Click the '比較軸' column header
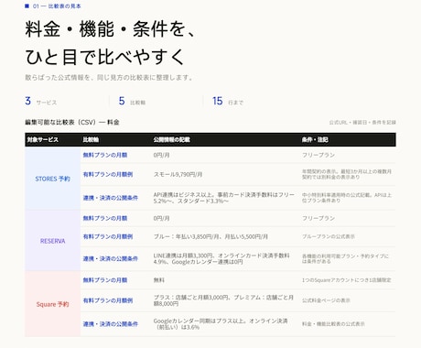 (x=91, y=139)
